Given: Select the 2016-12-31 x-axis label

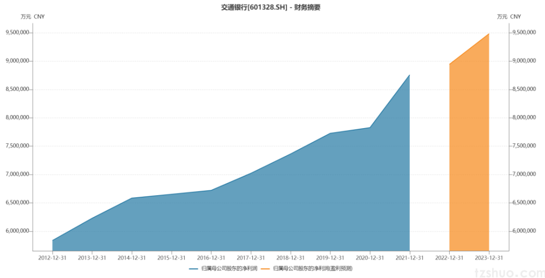Looking at the screenshot, I should [211, 258].
